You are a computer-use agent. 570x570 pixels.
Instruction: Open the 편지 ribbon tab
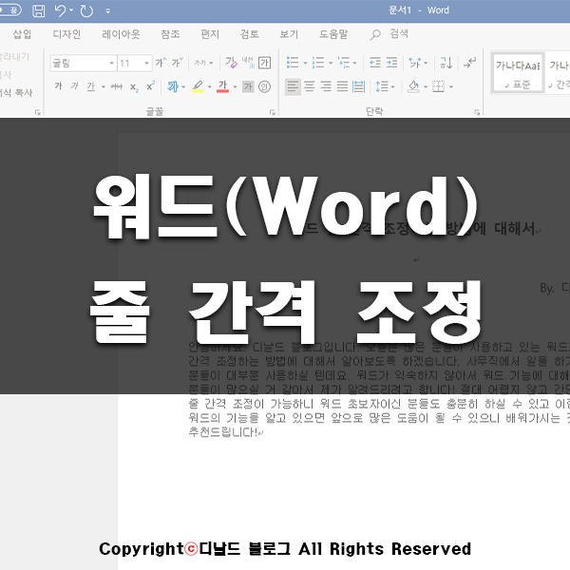tap(210, 34)
